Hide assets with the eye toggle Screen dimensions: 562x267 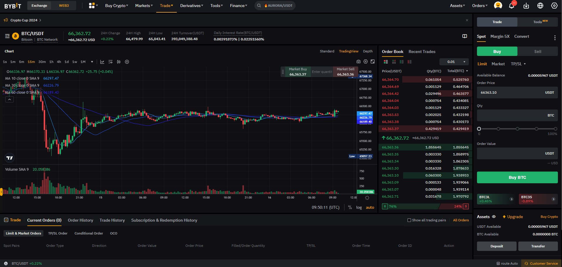click(494, 217)
